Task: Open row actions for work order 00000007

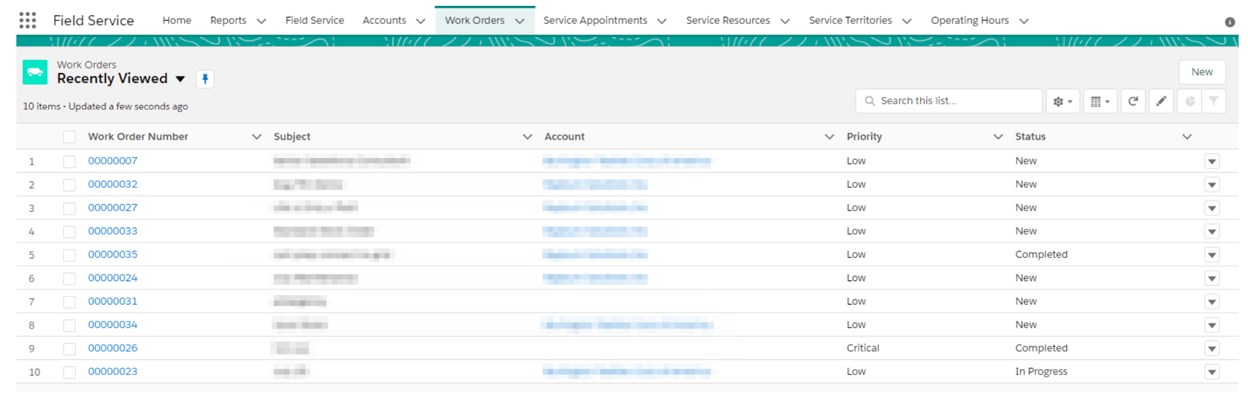Action: pyautogui.click(x=1212, y=162)
